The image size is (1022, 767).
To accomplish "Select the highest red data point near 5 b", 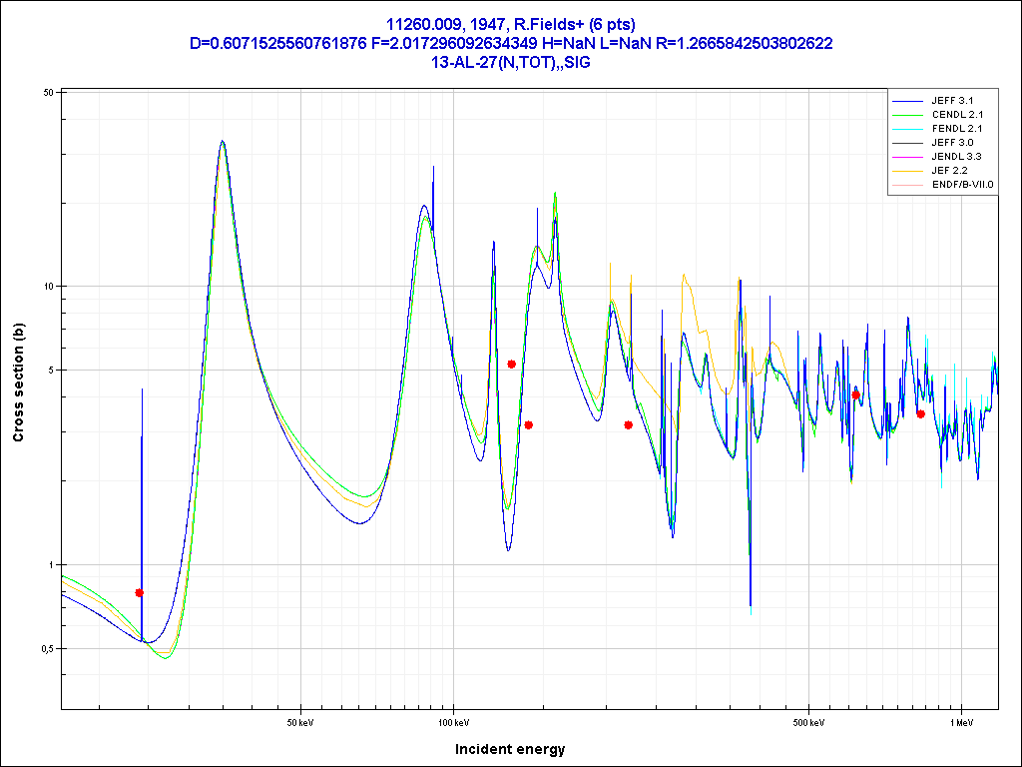I will click(511, 365).
